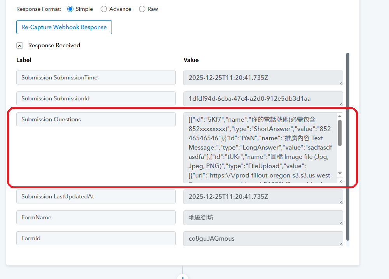Click Re-Capture Webhook Response button

64,27
